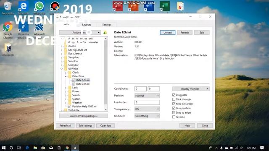Open the Excel desktop shortcut
Viewport: 269px width, 151px height.
tap(164, 7)
